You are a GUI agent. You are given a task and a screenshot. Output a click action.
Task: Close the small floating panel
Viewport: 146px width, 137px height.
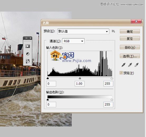coord(31,38)
